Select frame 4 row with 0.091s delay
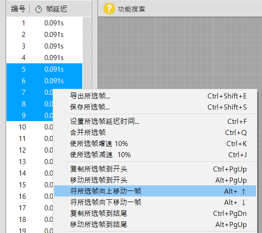The image size is (262, 233). tap(44, 57)
